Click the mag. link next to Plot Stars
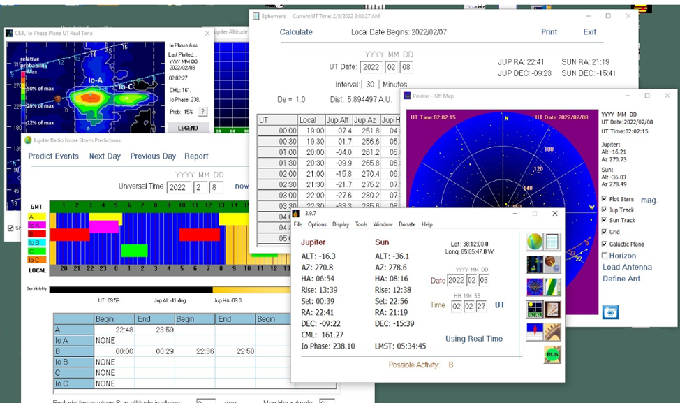Screen dimensions: 680x403 point(649,200)
